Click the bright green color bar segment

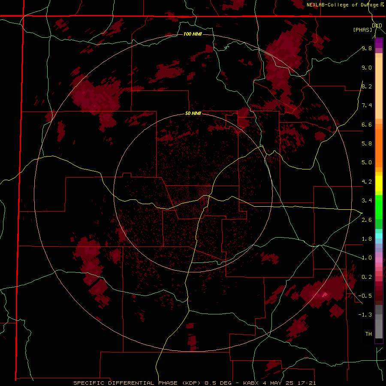coord(379,207)
